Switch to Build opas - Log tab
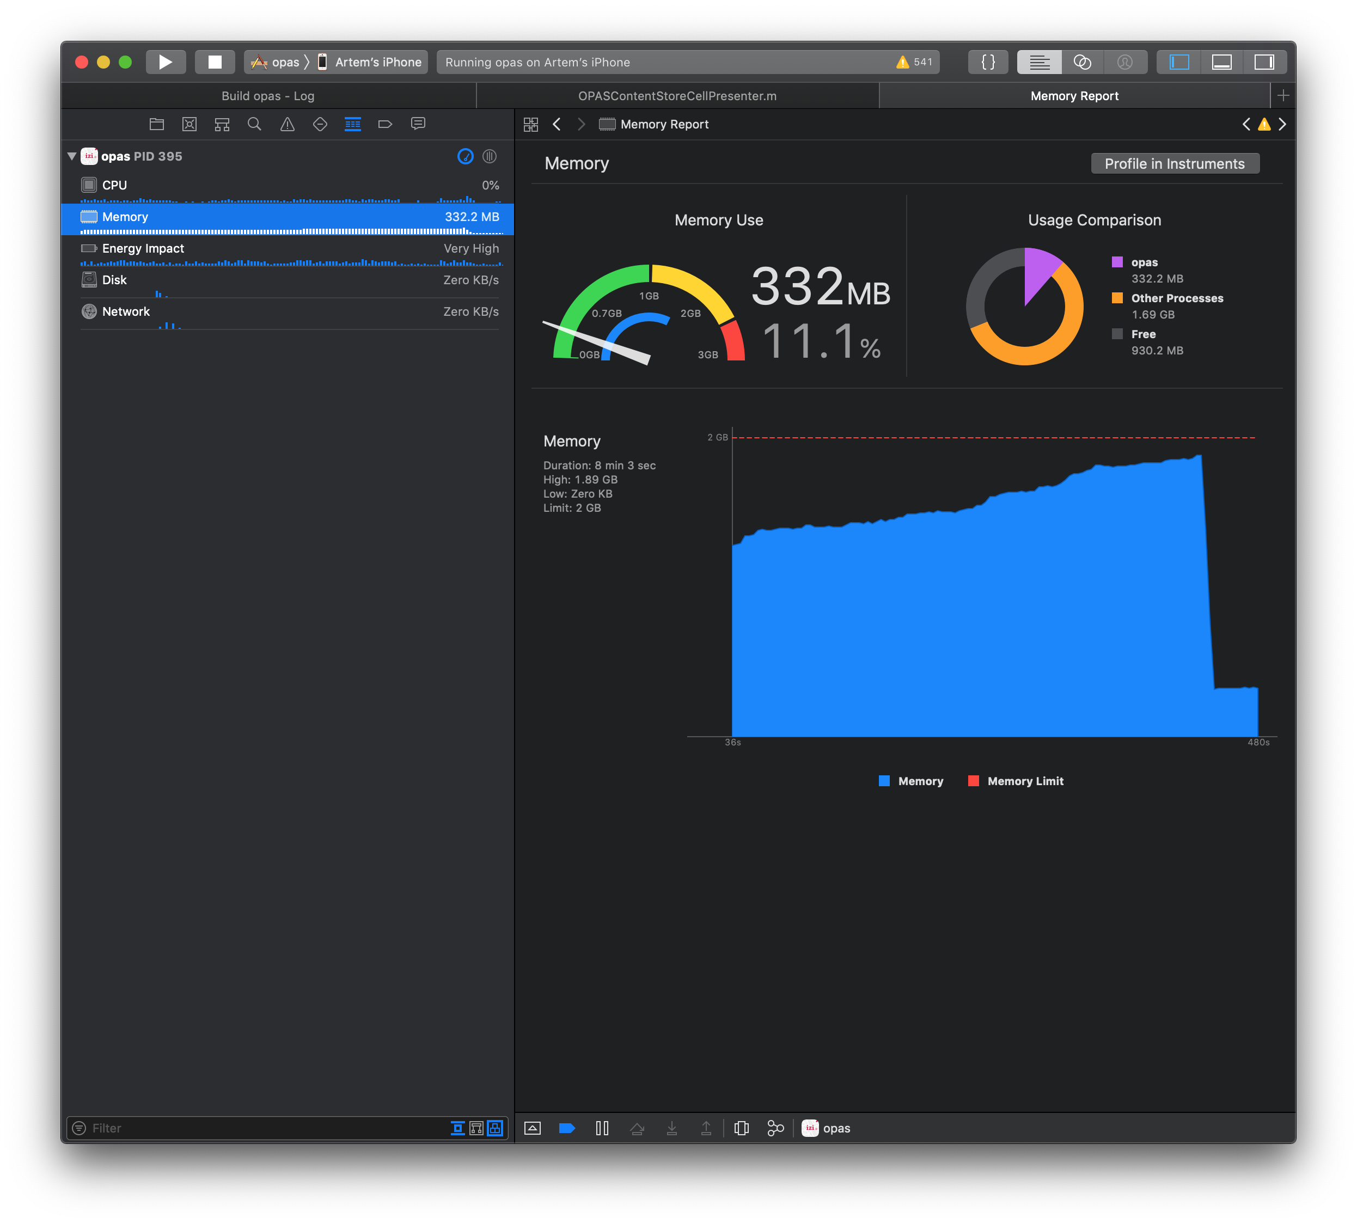This screenshot has height=1224, width=1357. [x=267, y=96]
